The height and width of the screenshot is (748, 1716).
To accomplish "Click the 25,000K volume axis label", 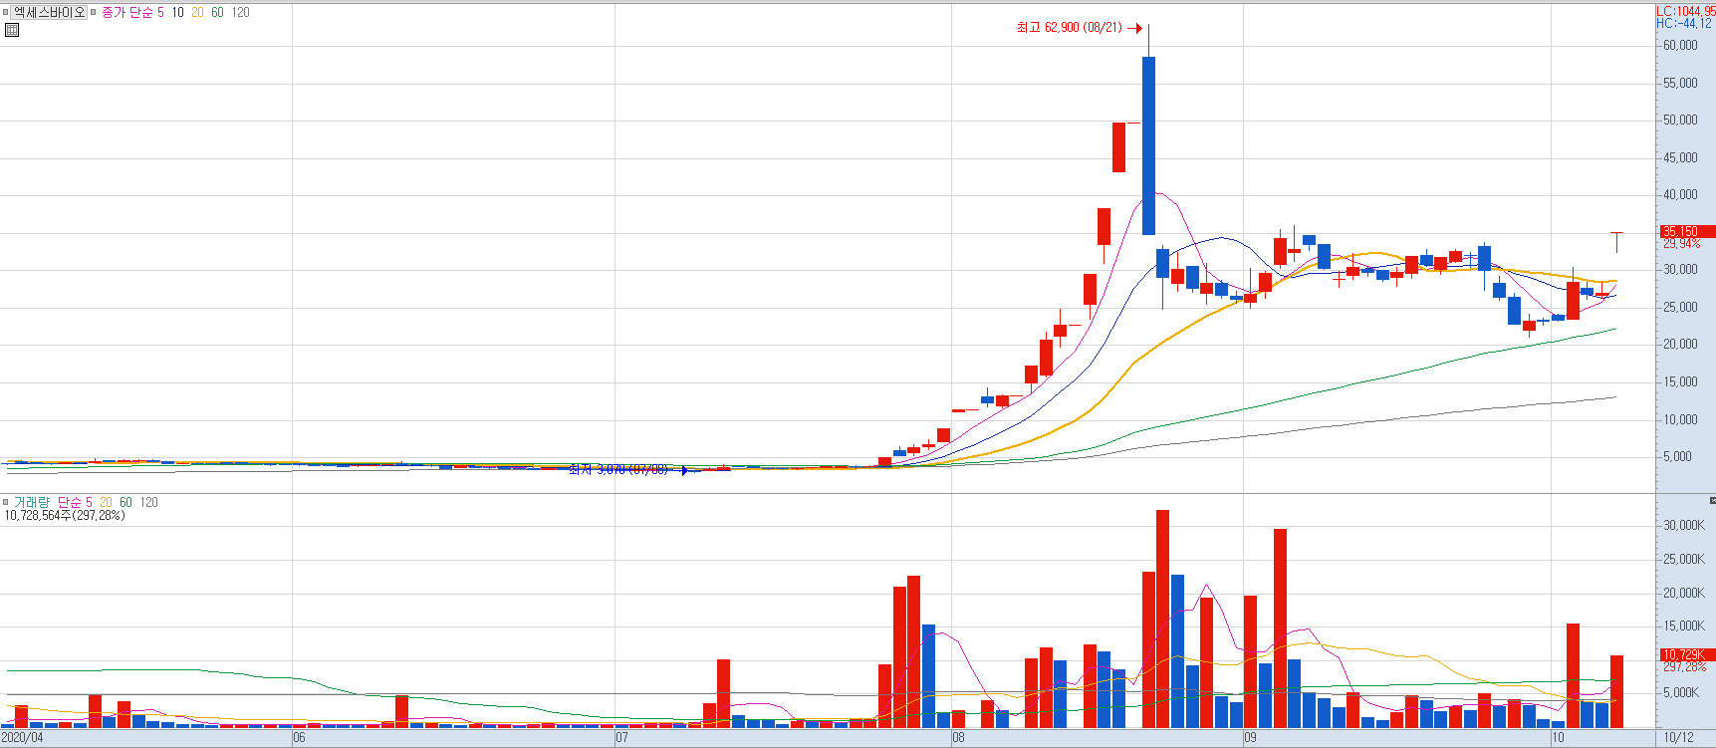I will pos(1684,559).
